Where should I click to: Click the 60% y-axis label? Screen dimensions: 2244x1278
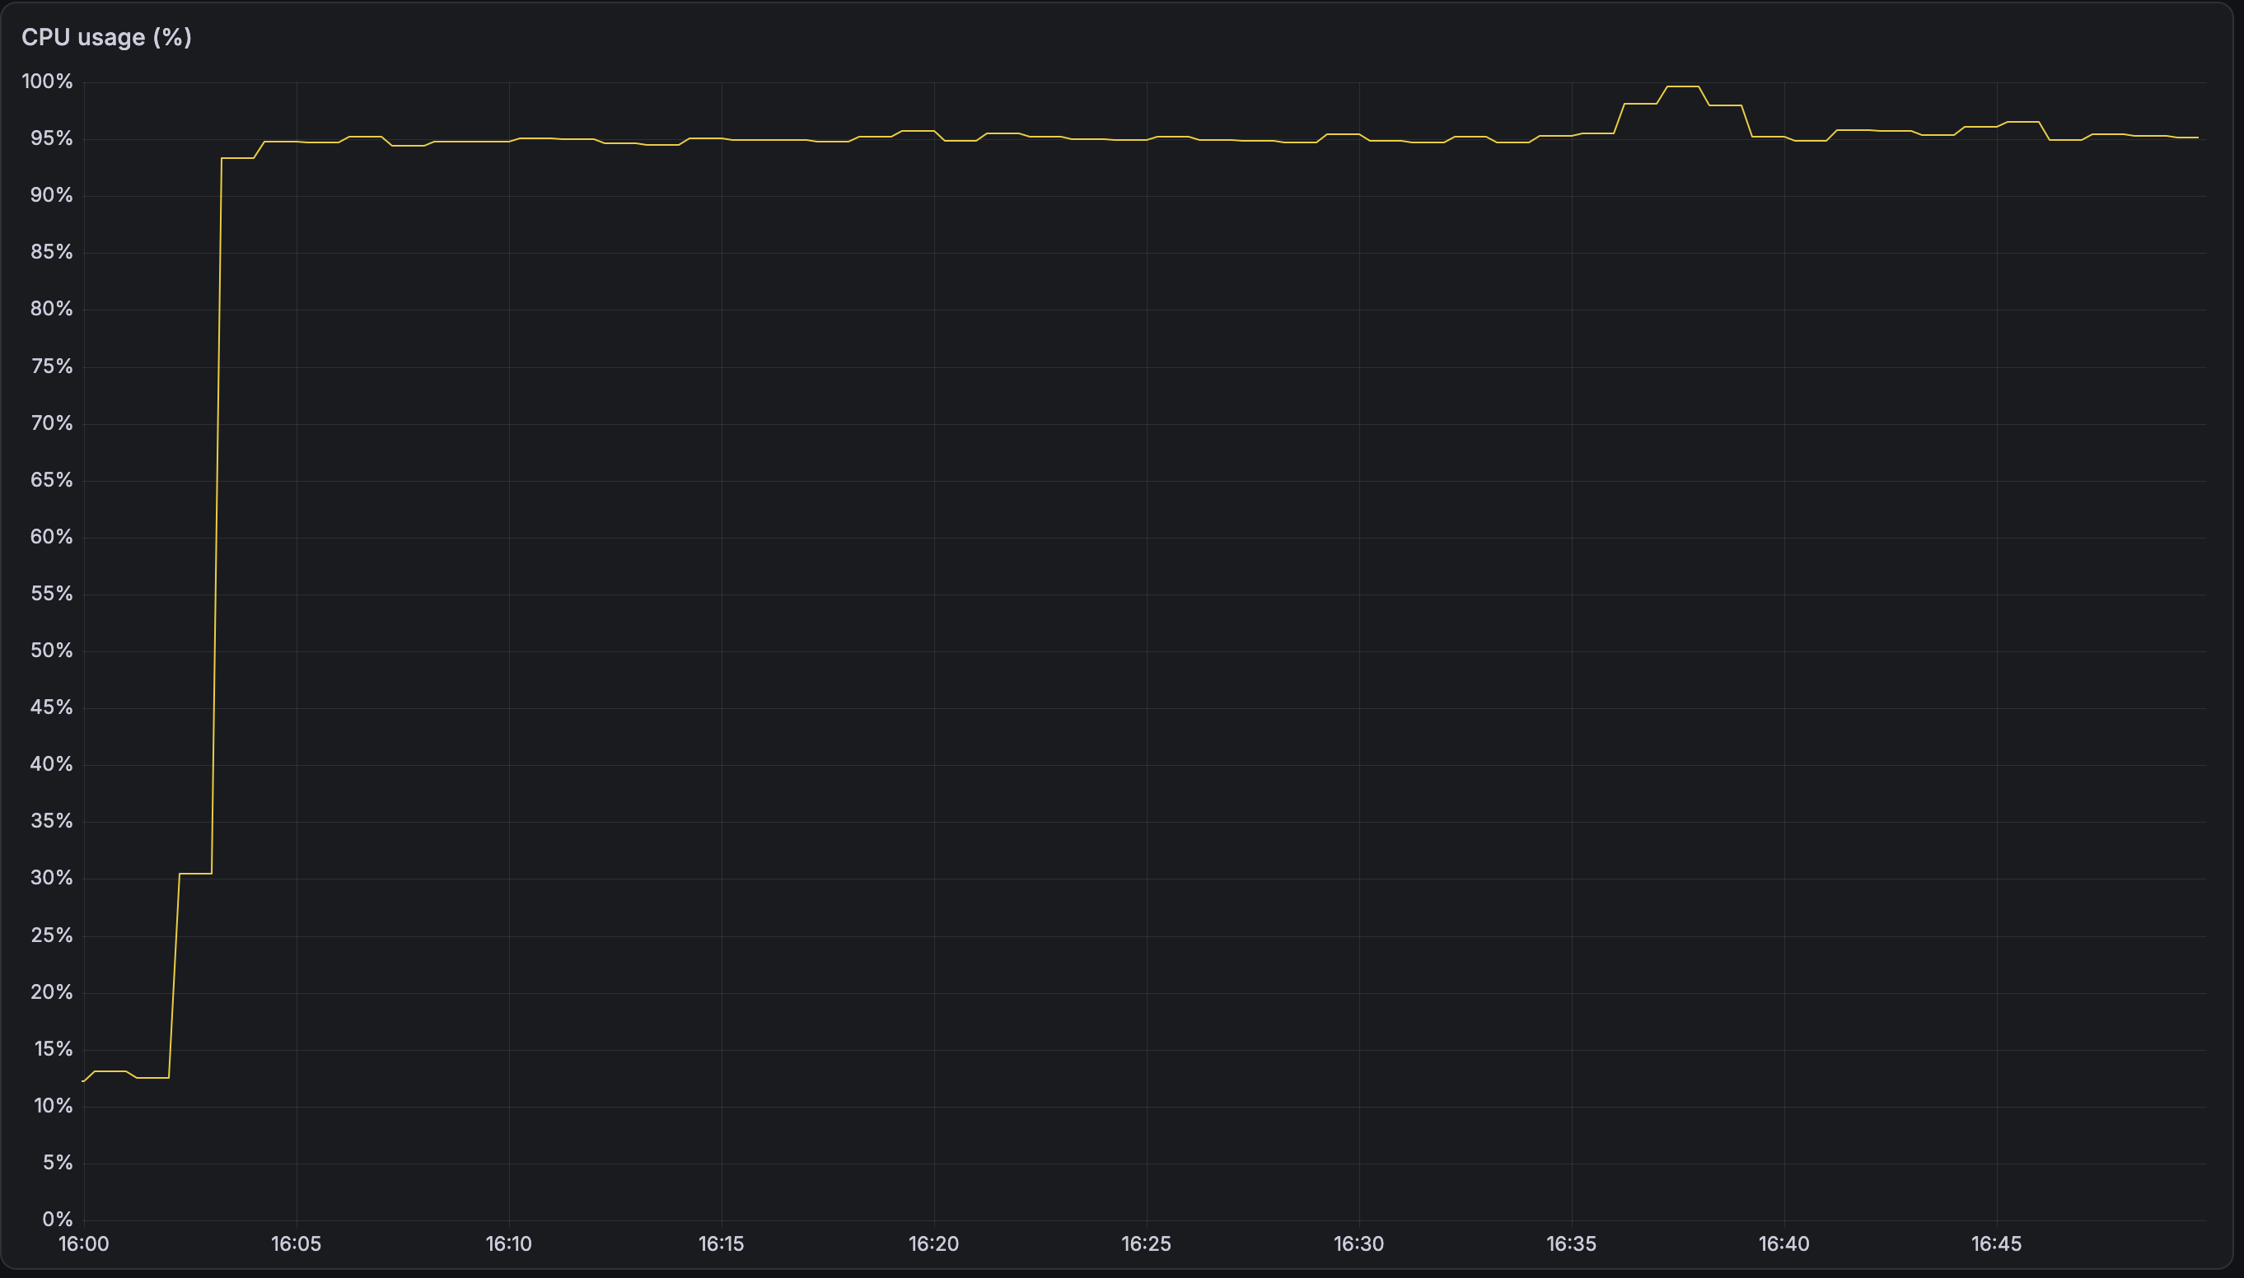click(52, 536)
